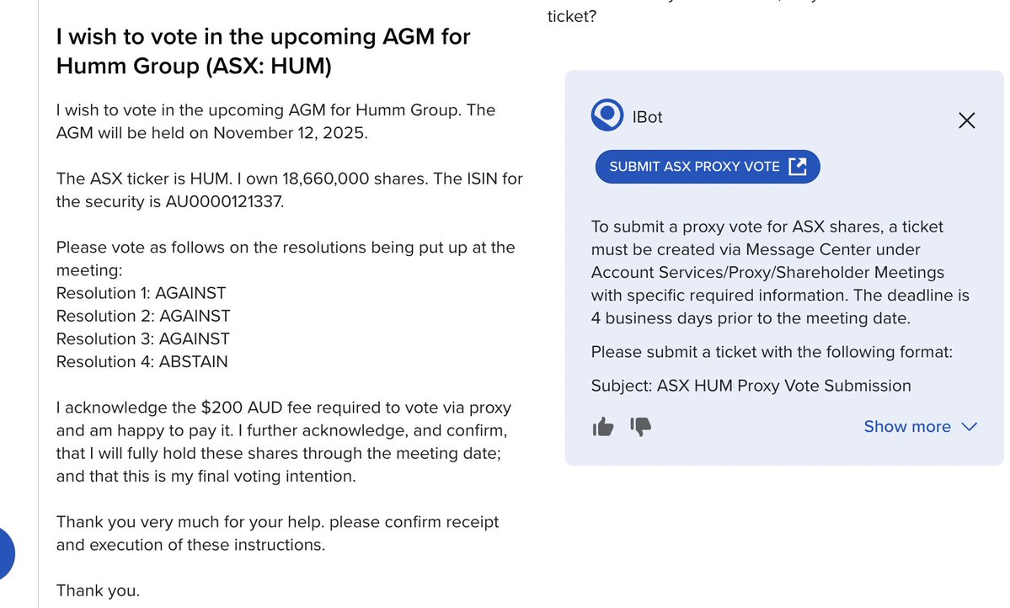Select the Resolution 4: ABSTAIN line

[x=142, y=361]
